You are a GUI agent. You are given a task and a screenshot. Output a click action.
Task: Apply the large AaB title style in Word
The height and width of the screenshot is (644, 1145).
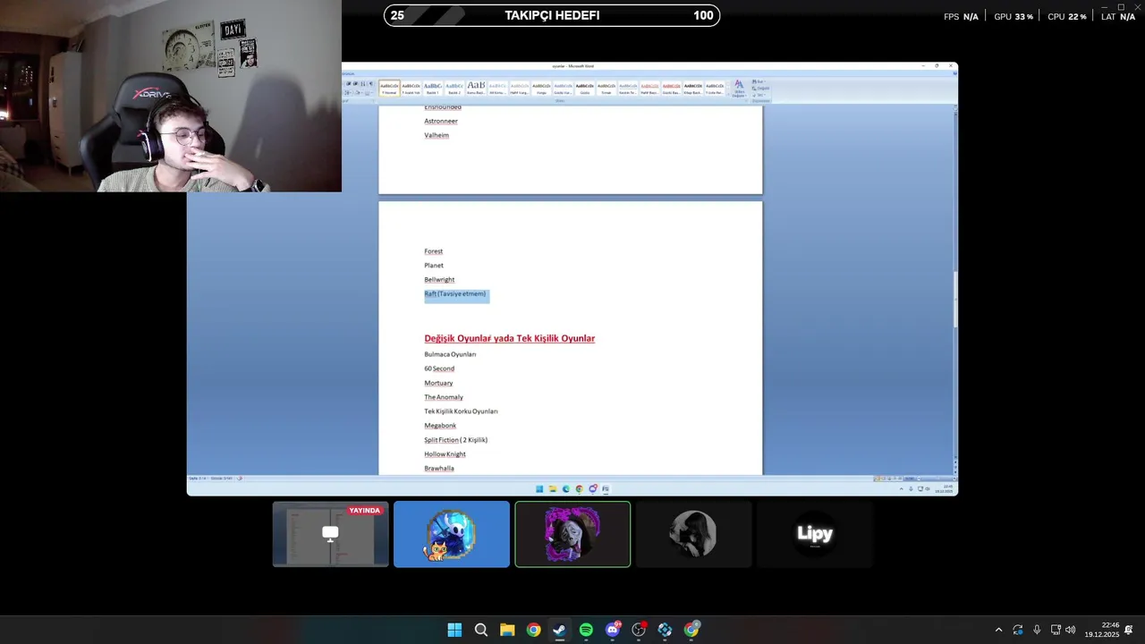(x=476, y=88)
